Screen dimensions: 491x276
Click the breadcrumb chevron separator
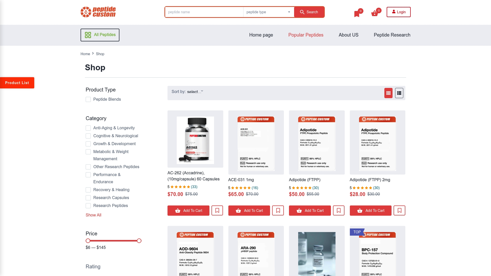[x=93, y=53]
